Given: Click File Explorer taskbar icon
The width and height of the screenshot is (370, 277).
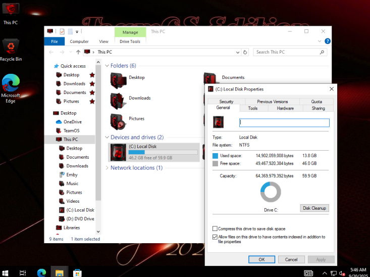Looking at the screenshot, I should [60, 273].
